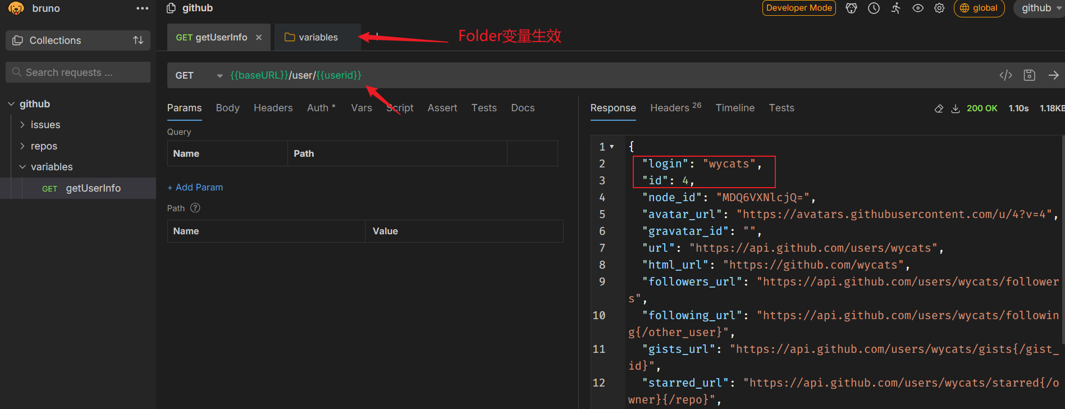This screenshot has width=1065, height=409.
Task: Collapse the github collection tree
Action: [x=11, y=104]
